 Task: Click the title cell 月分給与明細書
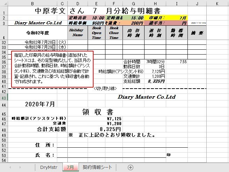pyautogui.click(x=133, y=11)
